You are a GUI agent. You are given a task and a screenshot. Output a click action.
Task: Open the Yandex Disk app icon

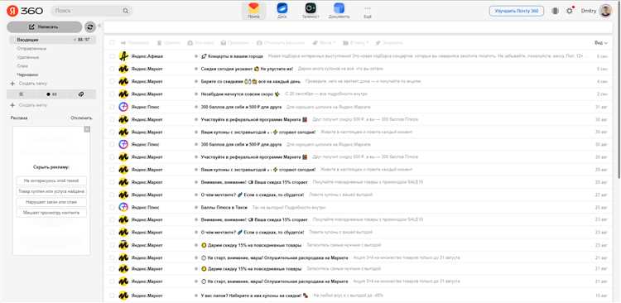point(282,8)
